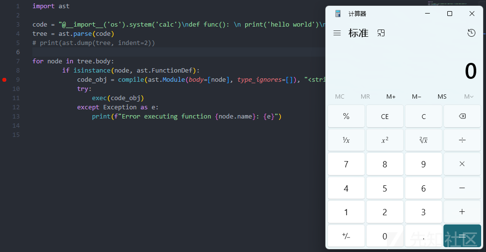The width and height of the screenshot is (486, 252).
Task: Close the calculator window
Action: (x=472, y=14)
